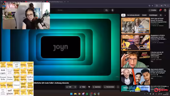This screenshot has height=96, width=170.
Task: Click the 'Herunterladen' download button
Action: (x=109, y=87)
